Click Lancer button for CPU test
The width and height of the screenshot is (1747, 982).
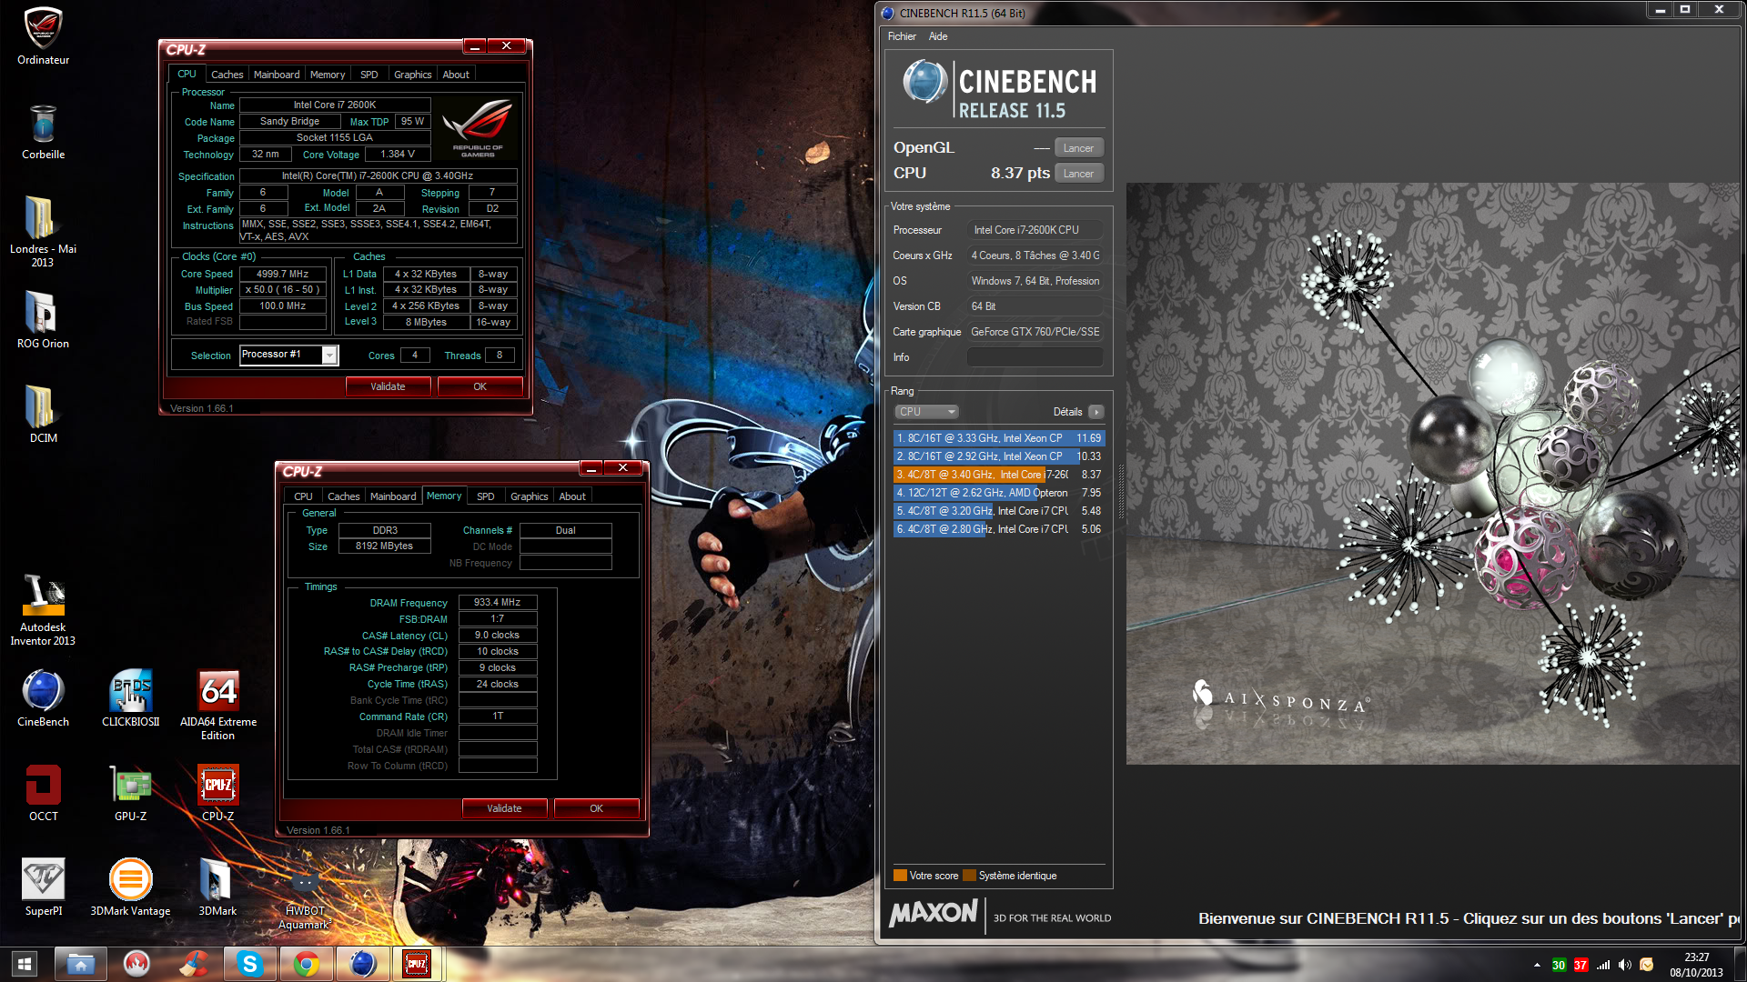(1079, 174)
